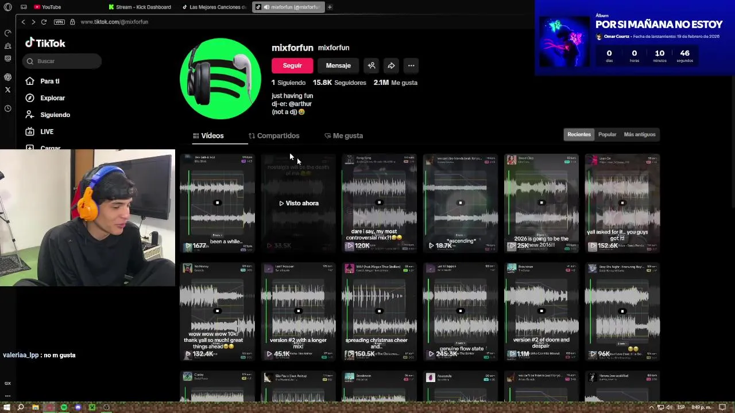Open the Siguiendo count link

(x=289, y=83)
